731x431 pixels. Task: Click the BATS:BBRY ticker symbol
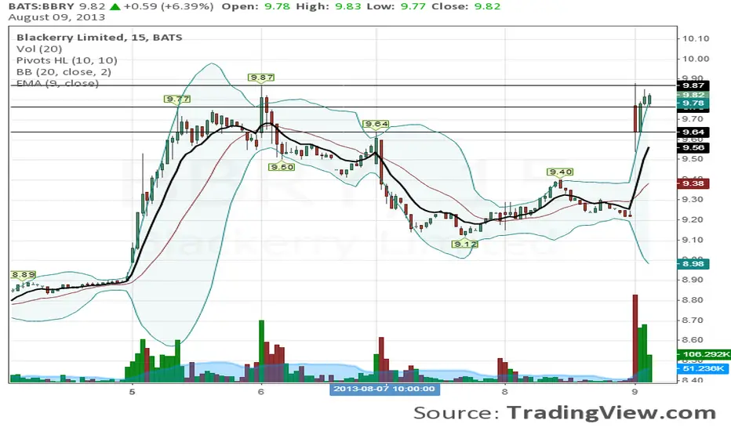point(41,6)
